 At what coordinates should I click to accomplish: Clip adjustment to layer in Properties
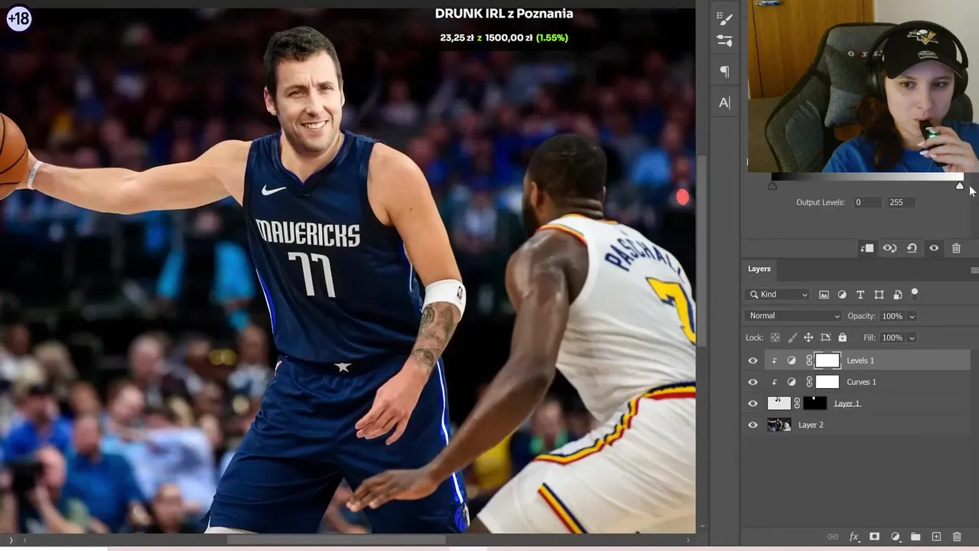(867, 248)
